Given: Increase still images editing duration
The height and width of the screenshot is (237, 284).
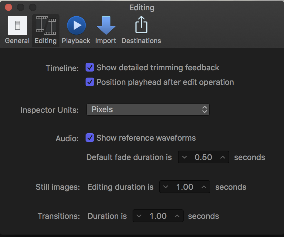Looking at the screenshot, I should 204,187.
